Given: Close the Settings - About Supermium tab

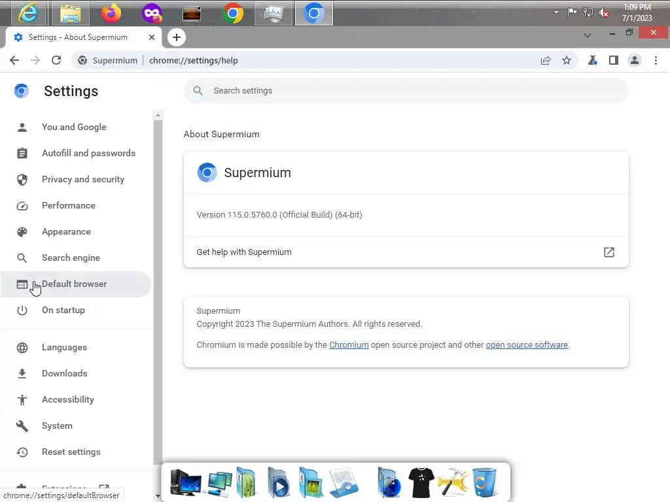Looking at the screenshot, I should coord(152,37).
